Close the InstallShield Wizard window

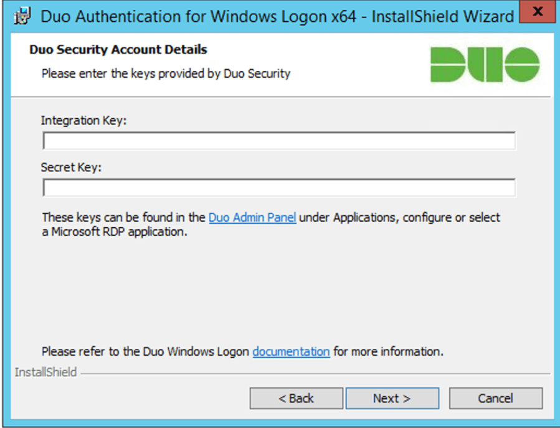[538, 14]
